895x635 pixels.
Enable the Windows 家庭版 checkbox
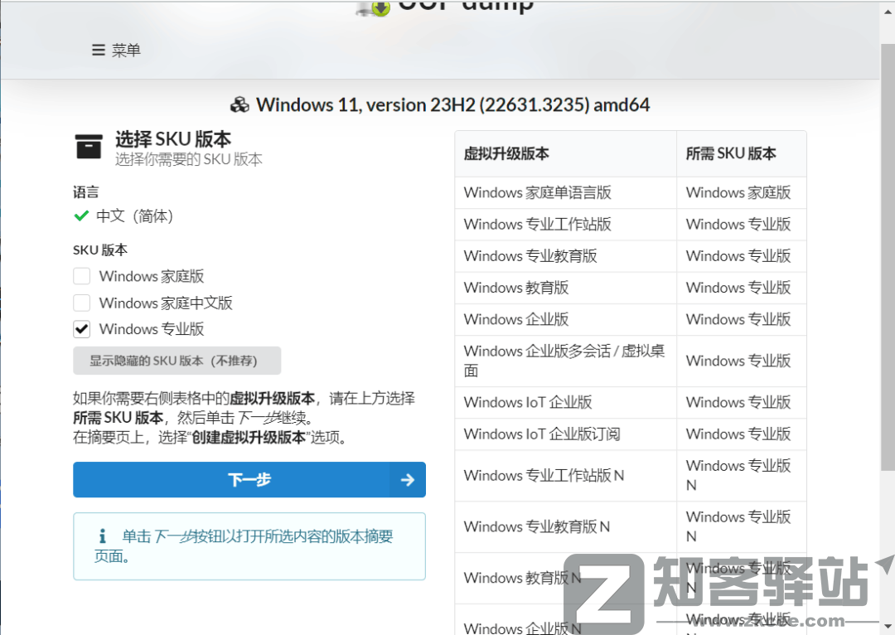82,276
